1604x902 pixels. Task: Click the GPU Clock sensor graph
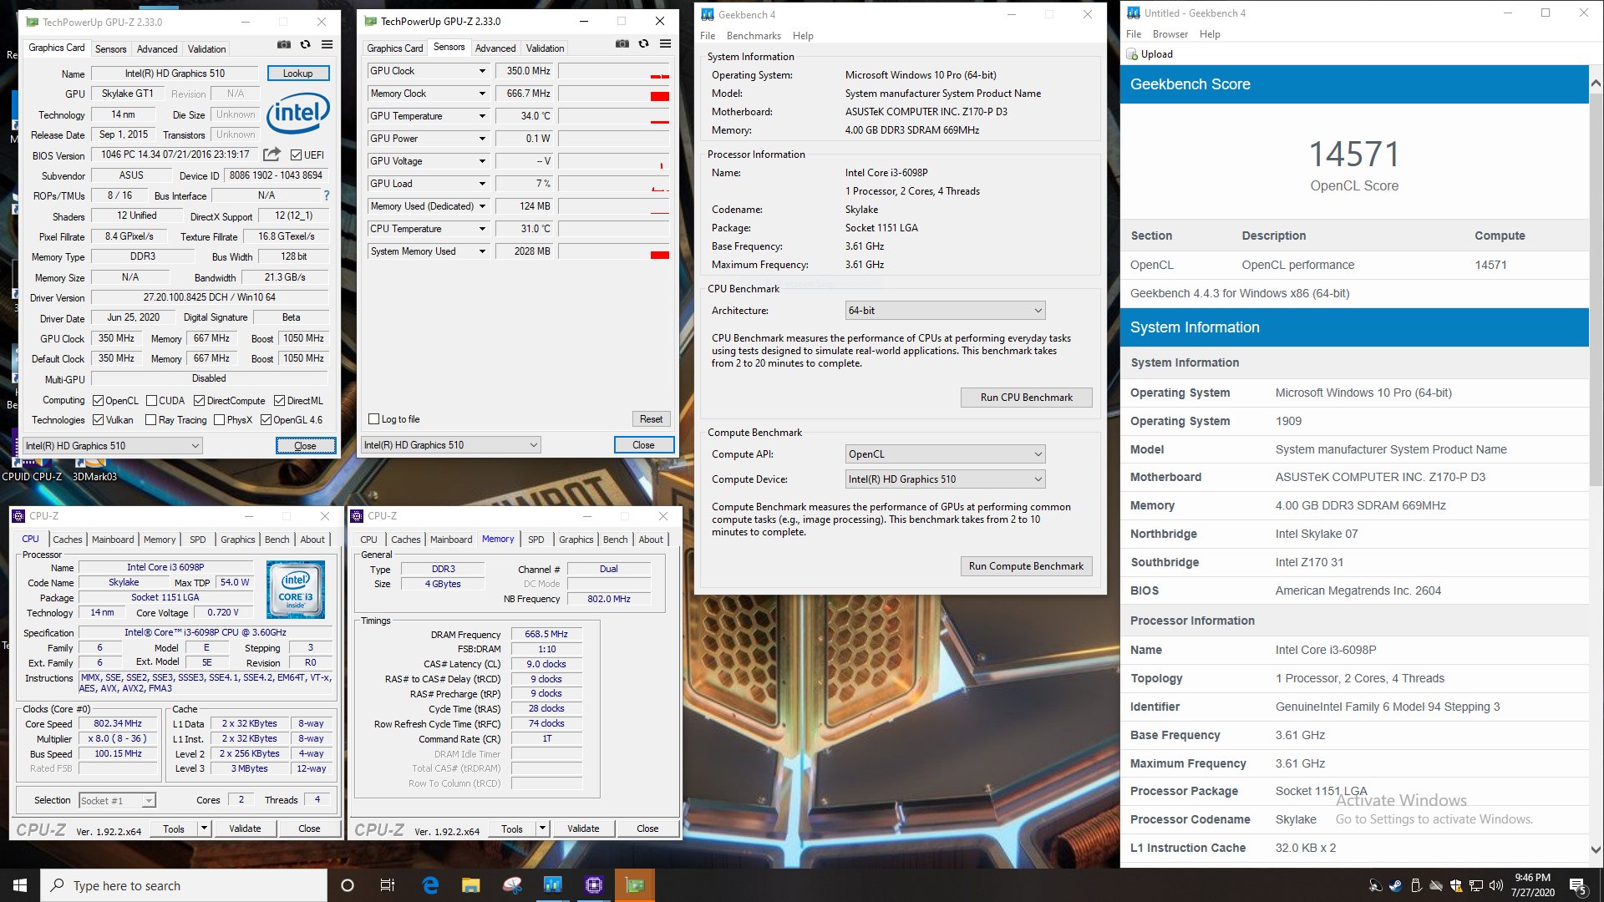(614, 71)
